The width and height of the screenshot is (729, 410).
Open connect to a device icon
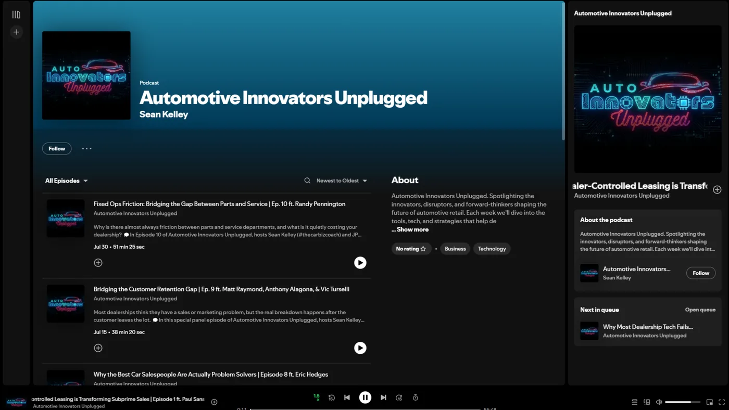point(647,402)
